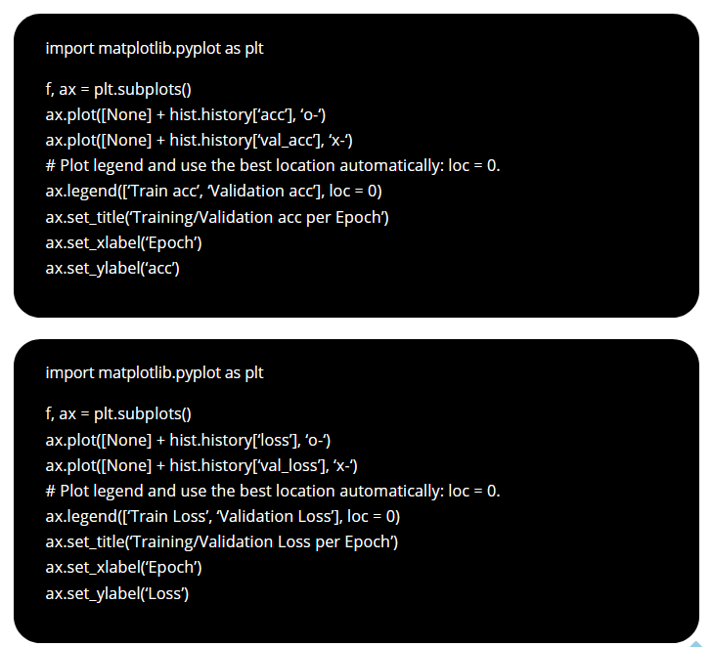Click the 'f, ax = plt.subplots()' line in top block
712x647 pixels.
(118, 89)
